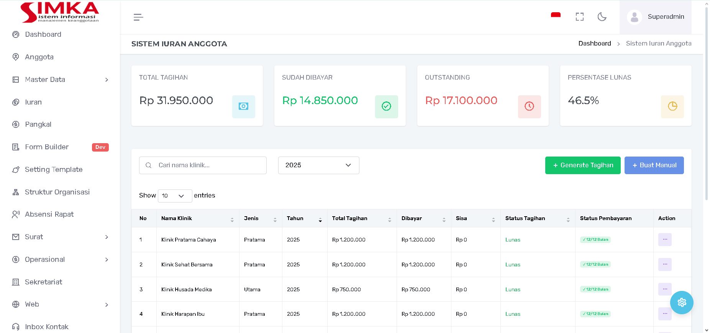Click the Sudah Dibayar checkmark icon
Screen dimensions: 710x333
(x=386, y=106)
